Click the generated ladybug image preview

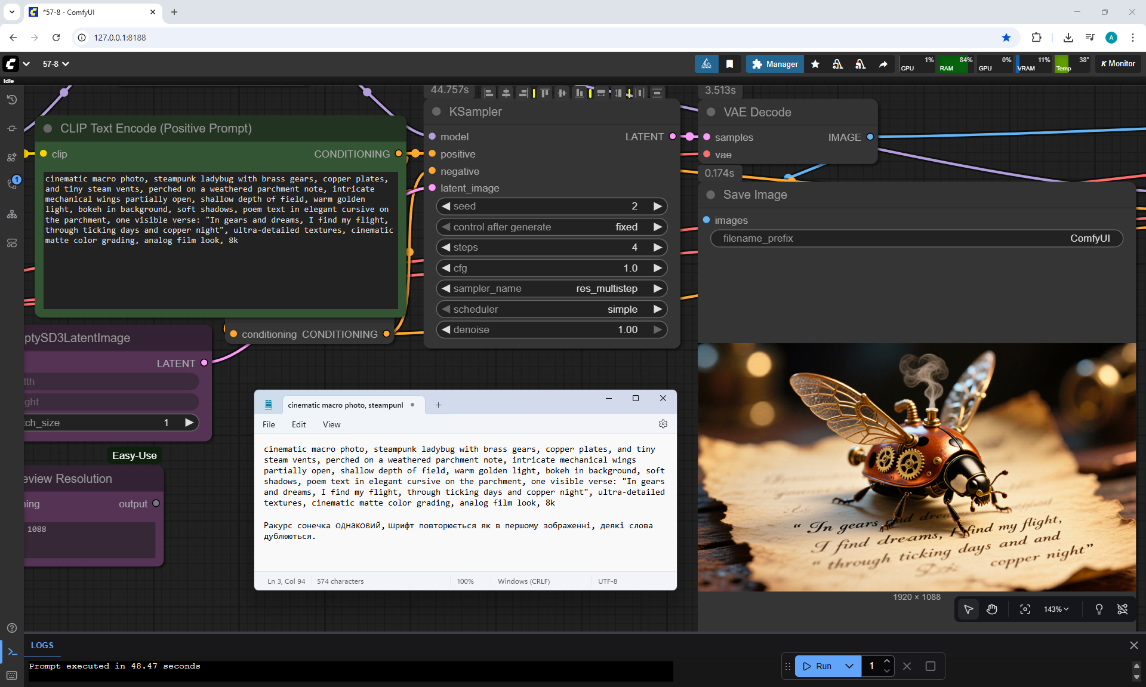pyautogui.click(x=916, y=467)
